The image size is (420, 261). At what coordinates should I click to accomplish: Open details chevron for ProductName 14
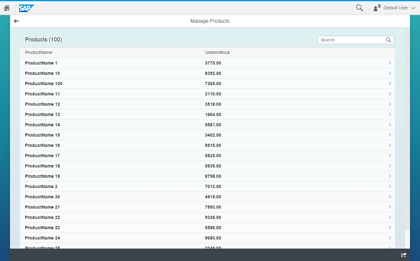click(389, 125)
